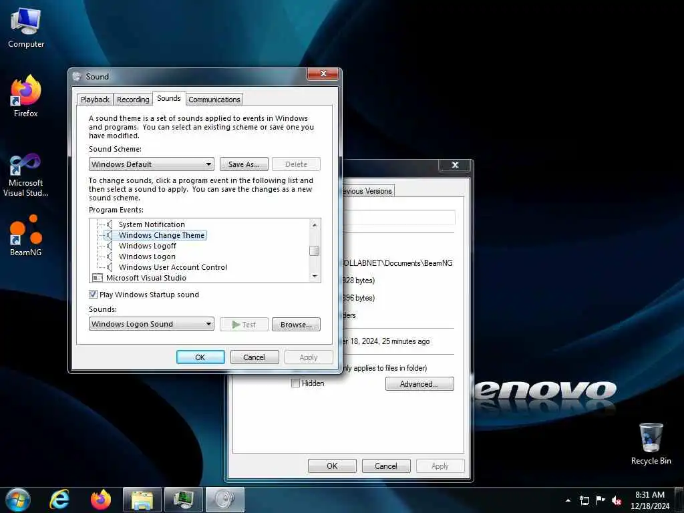
Task: Open the Computer desktop icon
Action: (26, 28)
